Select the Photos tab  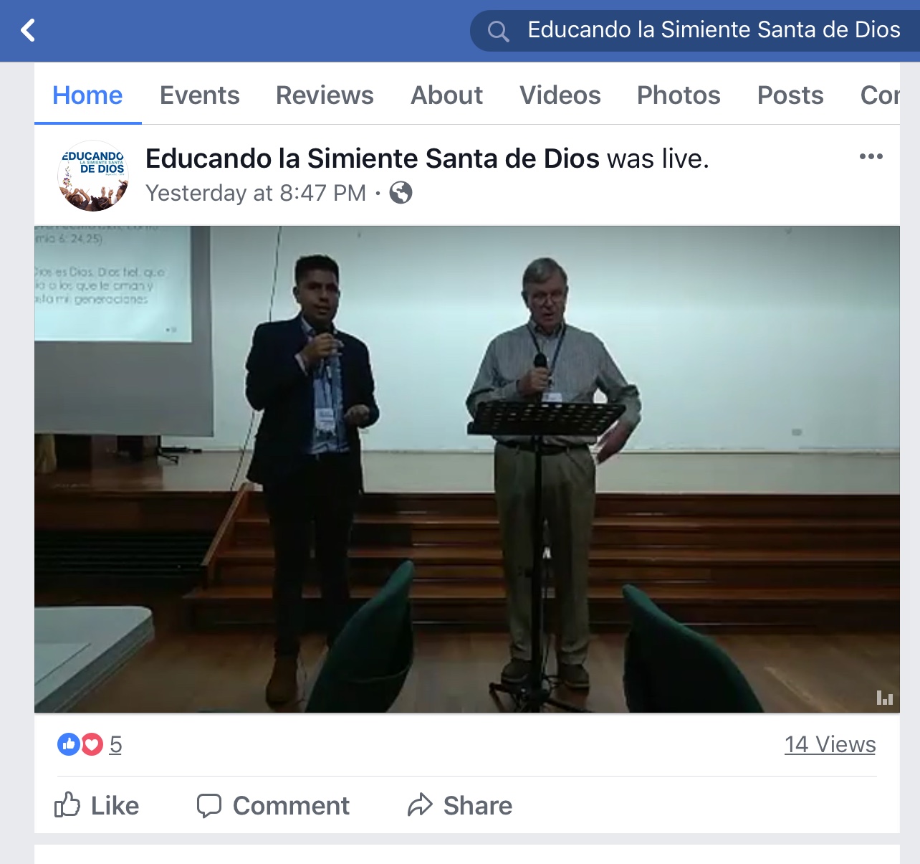(679, 95)
